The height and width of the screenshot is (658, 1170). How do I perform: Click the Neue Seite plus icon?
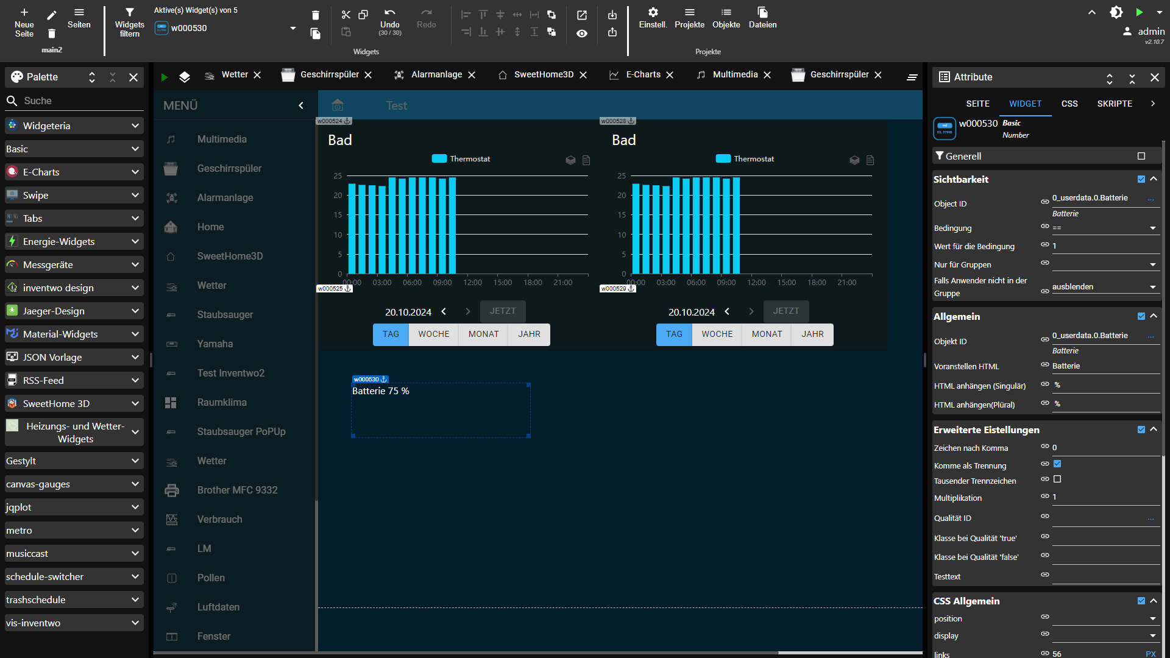[x=24, y=12]
